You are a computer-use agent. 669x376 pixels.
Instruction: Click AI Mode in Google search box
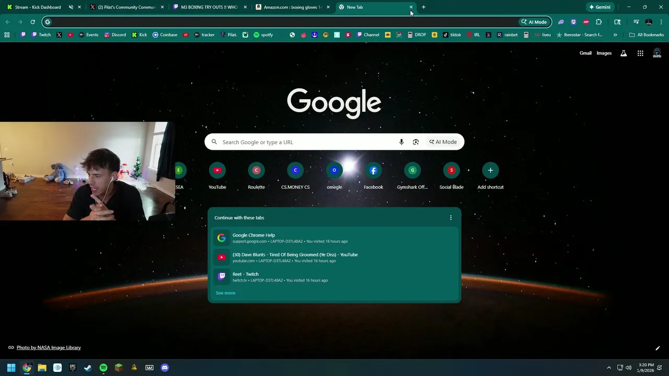click(x=443, y=142)
